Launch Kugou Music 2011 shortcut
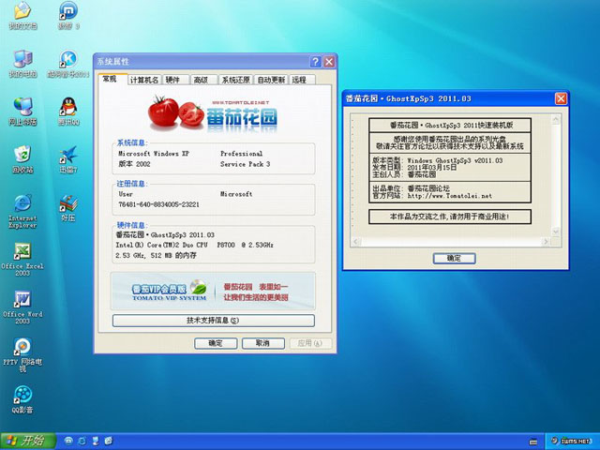Screen dimensions: 600x450 click(x=68, y=64)
